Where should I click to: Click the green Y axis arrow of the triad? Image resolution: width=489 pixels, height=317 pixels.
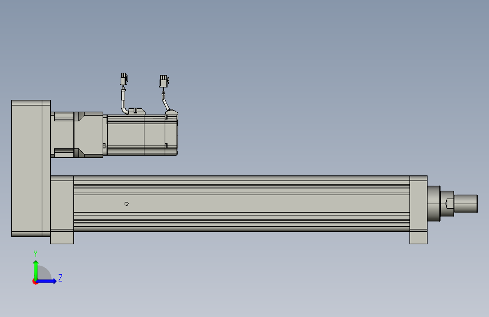pos(36,271)
